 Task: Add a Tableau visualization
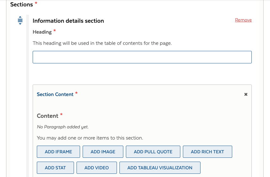tap(160, 168)
